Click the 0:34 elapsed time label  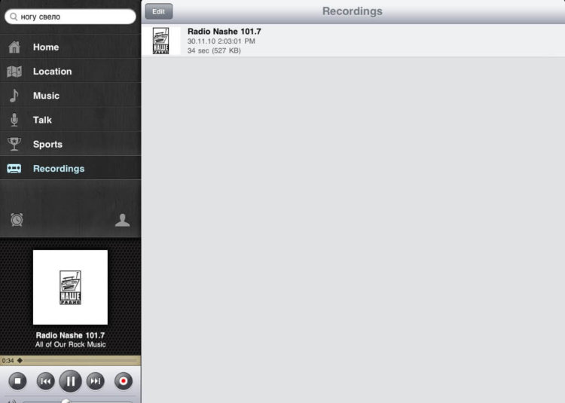click(x=8, y=361)
